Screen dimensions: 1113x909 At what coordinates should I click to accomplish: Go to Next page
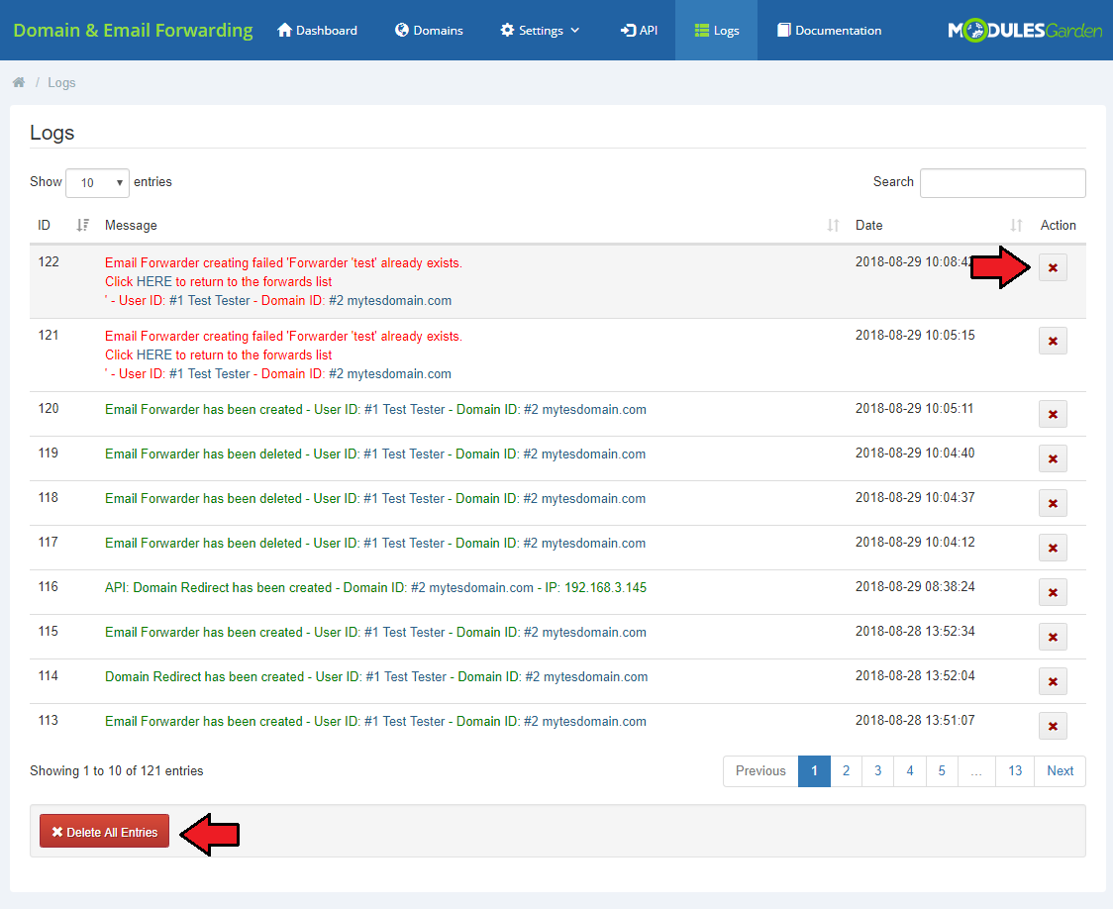click(1060, 771)
